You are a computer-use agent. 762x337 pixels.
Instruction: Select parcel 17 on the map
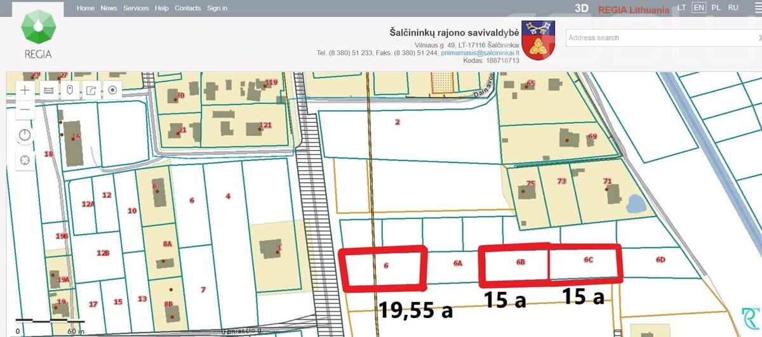[93, 305]
